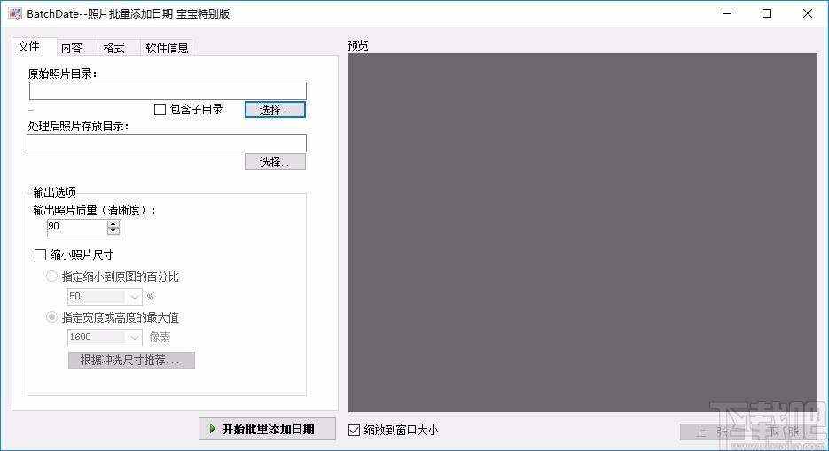Click the gray preview area
Screen dimensions: 829x451
coord(583,232)
